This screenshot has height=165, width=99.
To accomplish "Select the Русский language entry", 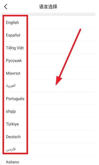I will pos(48,60).
